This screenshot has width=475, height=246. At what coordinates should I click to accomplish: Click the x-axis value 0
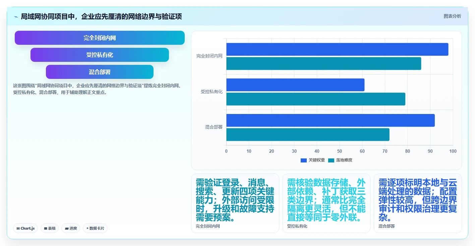tap(226, 151)
